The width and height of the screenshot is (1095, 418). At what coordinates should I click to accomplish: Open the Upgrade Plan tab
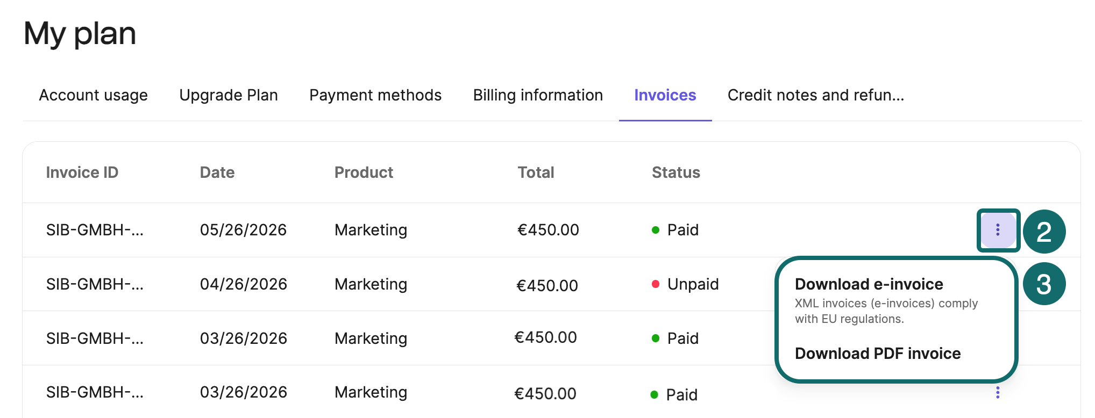click(x=229, y=95)
